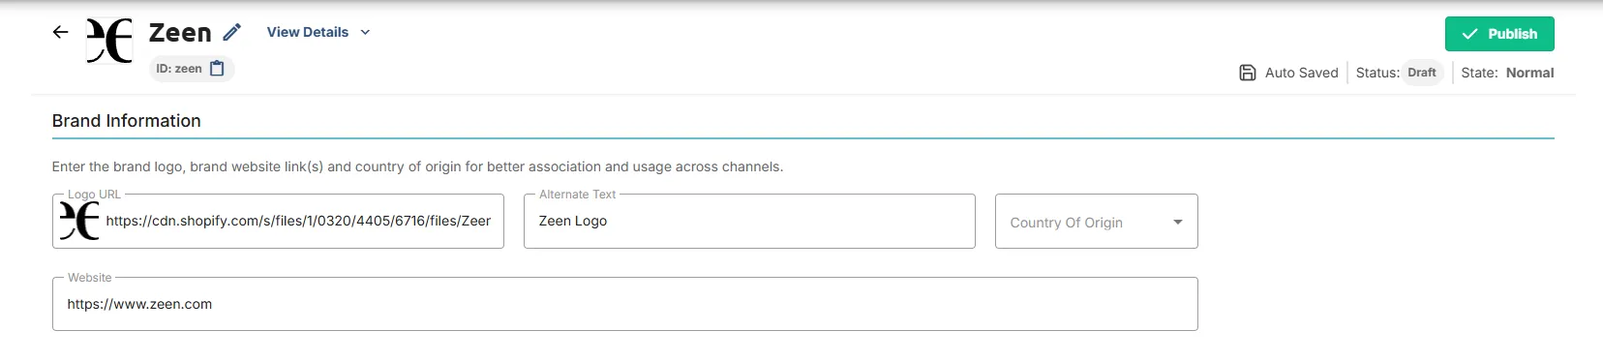The image size is (1603, 361).
Task: Click the Publish button
Action: 1499,34
